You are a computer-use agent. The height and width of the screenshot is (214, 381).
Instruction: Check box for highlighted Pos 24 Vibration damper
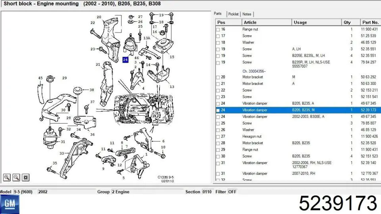click(x=218, y=111)
